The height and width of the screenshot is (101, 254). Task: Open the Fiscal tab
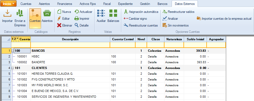click(107, 4)
